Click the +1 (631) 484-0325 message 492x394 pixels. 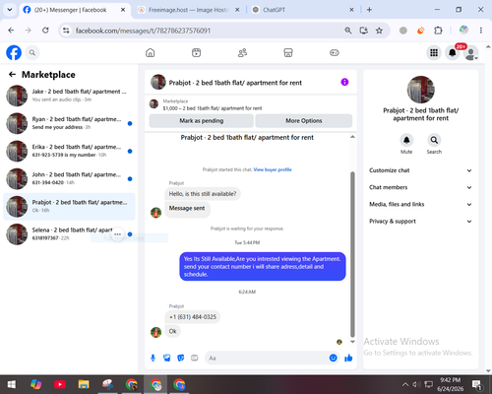coord(193,317)
